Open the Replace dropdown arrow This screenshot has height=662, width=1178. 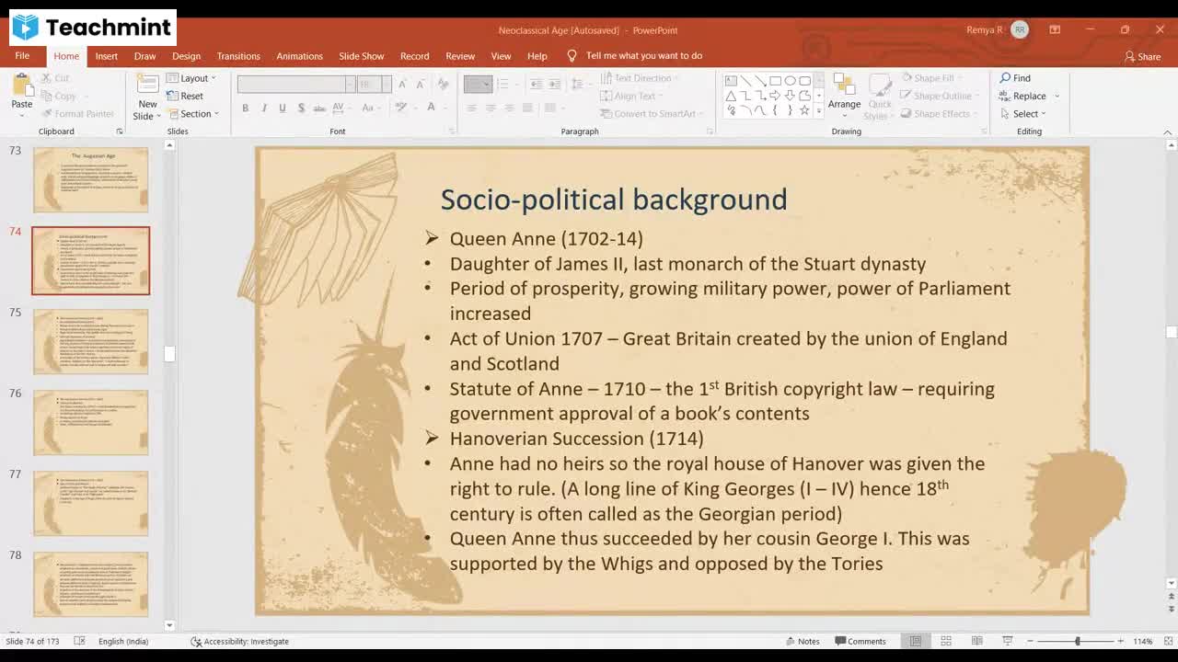[x=1057, y=97]
